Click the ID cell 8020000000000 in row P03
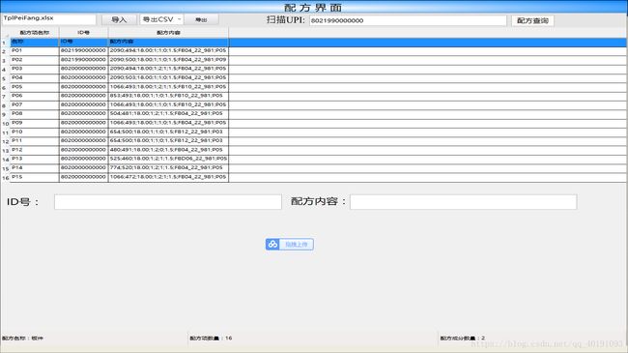Image resolution: width=628 pixels, height=353 pixels. (84, 69)
